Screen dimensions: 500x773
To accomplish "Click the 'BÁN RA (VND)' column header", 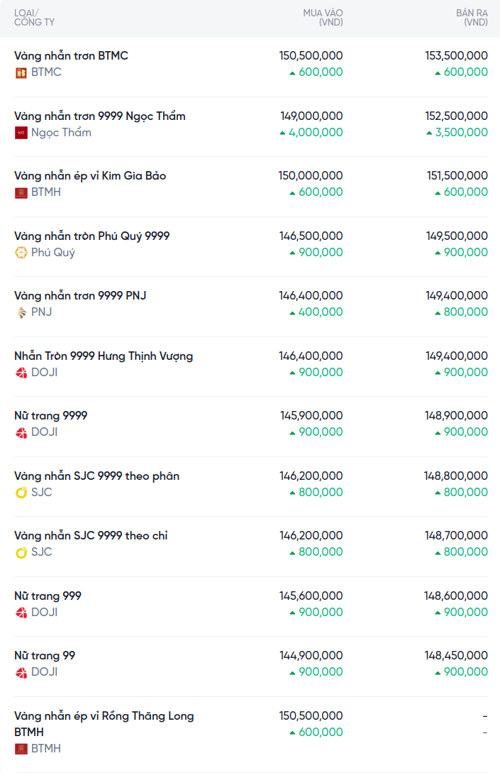I will 472,18.
